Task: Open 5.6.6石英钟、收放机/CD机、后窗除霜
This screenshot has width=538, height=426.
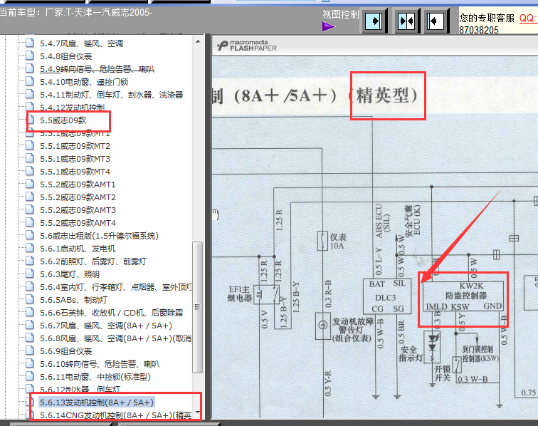Action: pyautogui.click(x=112, y=313)
